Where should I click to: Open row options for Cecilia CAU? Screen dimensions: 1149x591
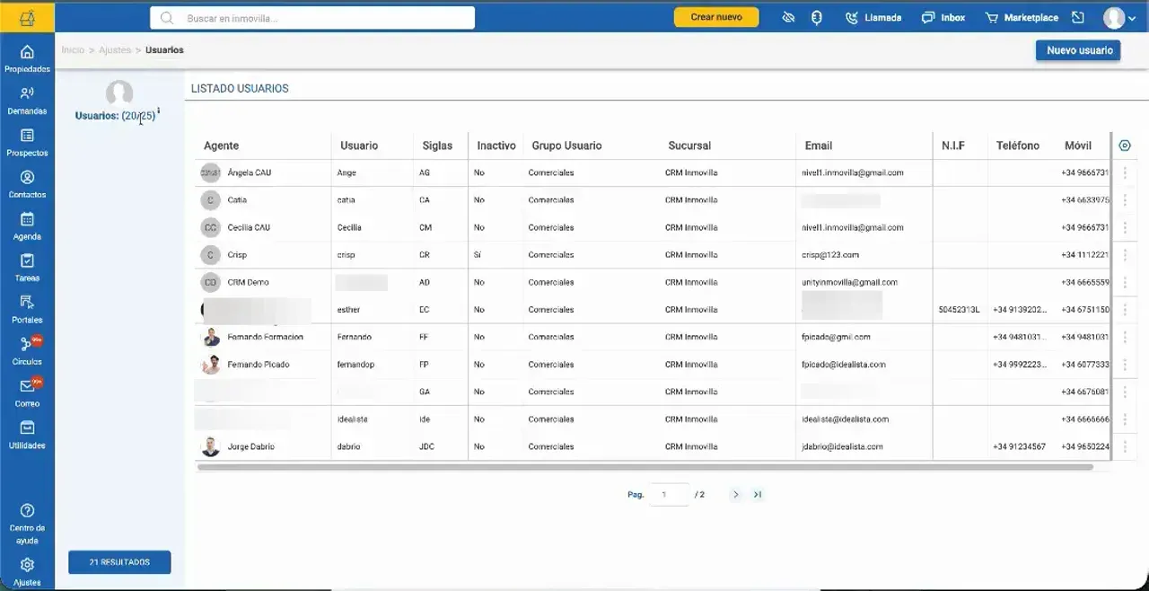click(1125, 227)
